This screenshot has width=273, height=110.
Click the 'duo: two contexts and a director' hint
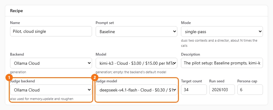coord(219,43)
